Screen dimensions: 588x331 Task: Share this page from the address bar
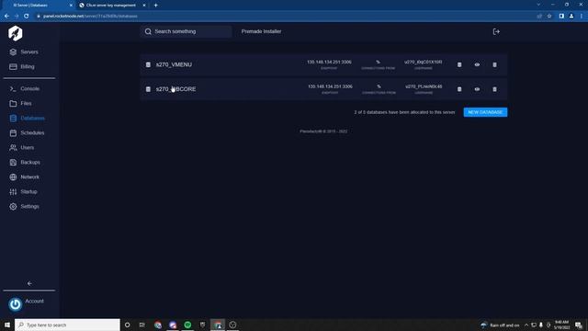(539, 17)
